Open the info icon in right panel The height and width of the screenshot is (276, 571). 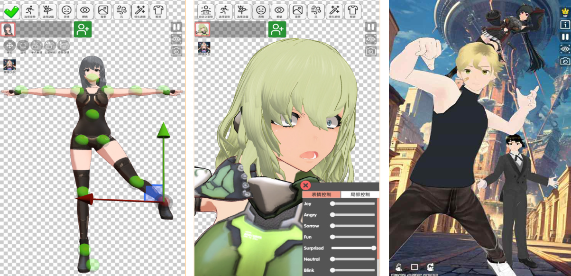point(565,25)
